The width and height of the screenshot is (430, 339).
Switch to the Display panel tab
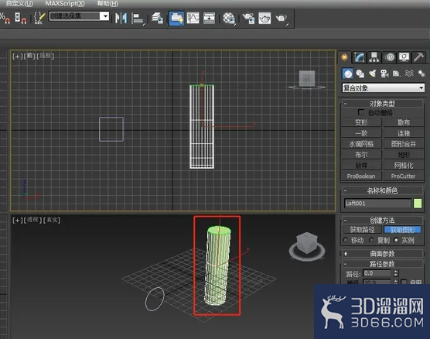(404, 57)
